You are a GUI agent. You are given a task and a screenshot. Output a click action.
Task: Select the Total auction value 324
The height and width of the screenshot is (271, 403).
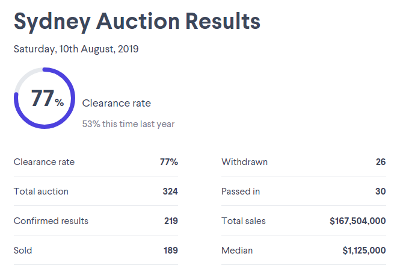(x=170, y=192)
